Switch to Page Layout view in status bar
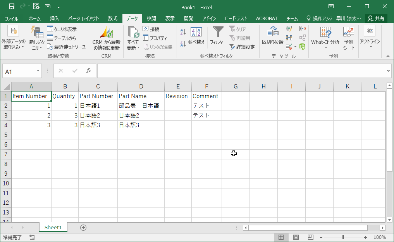The width and height of the screenshot is (394, 242). pos(296,237)
